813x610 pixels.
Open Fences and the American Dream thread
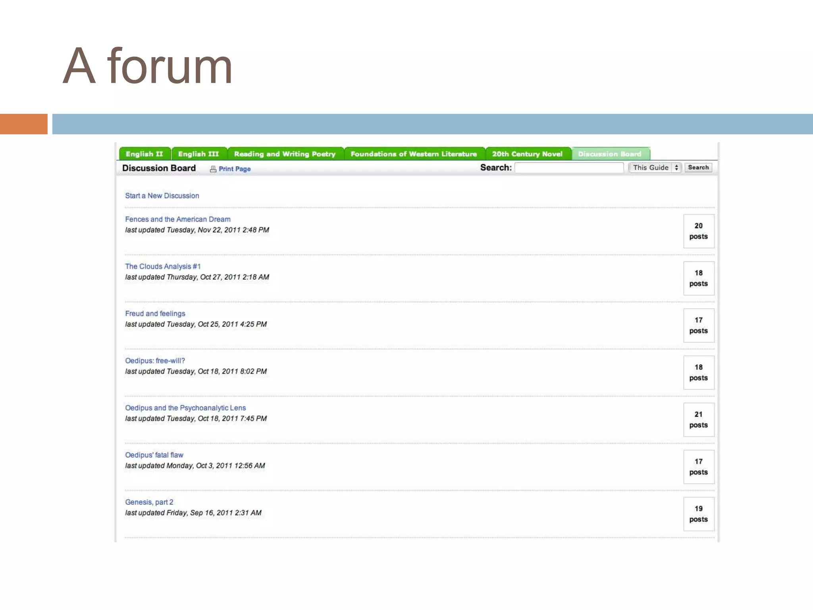coord(177,219)
